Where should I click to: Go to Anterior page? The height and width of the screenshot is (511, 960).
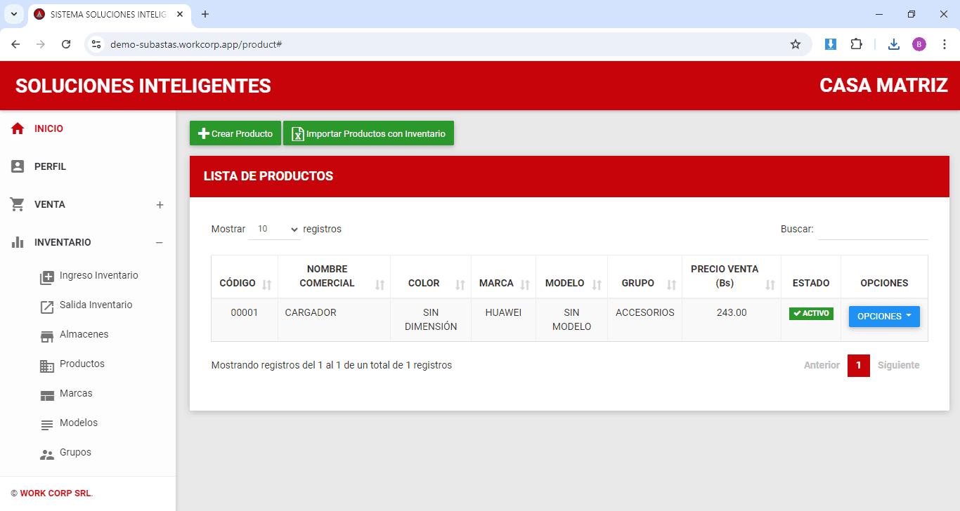[x=822, y=365]
